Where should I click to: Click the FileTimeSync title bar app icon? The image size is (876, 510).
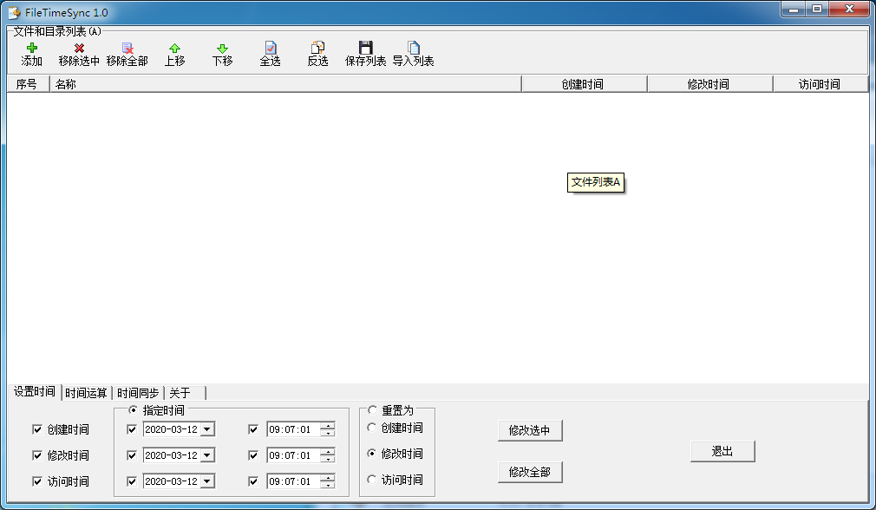(14, 12)
